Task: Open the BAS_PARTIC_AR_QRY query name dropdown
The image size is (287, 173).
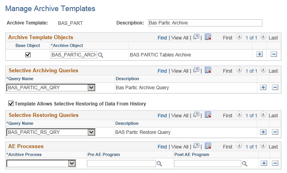Action: pyautogui.click(x=91, y=87)
